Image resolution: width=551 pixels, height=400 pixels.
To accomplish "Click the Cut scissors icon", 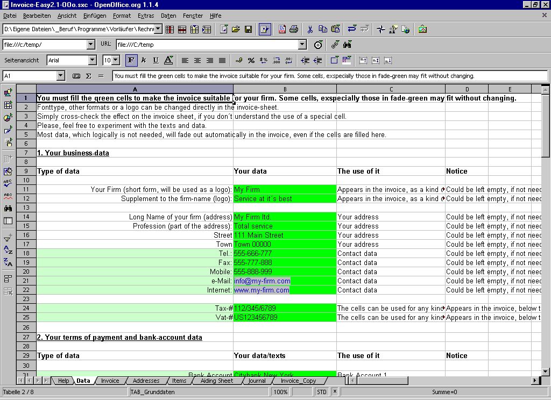I will pyautogui.click(x=310, y=29).
